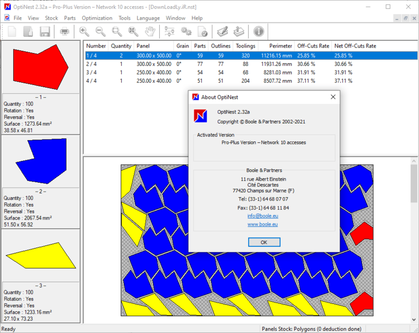Open the parameters sliders icon
This screenshot has height=333, width=419.
click(169, 32)
